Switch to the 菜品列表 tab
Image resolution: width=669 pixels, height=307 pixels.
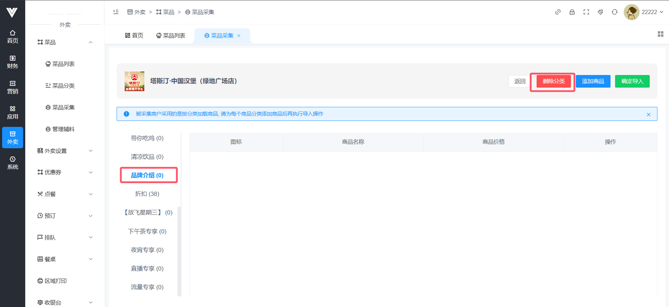coord(171,36)
